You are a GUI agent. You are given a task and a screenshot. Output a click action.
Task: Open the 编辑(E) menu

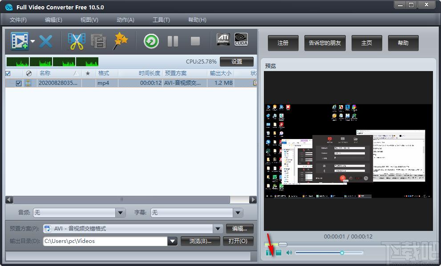53,20
